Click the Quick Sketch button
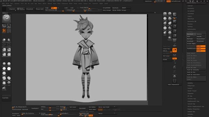This screenshot has height=117, width=209. pos(21,9)
